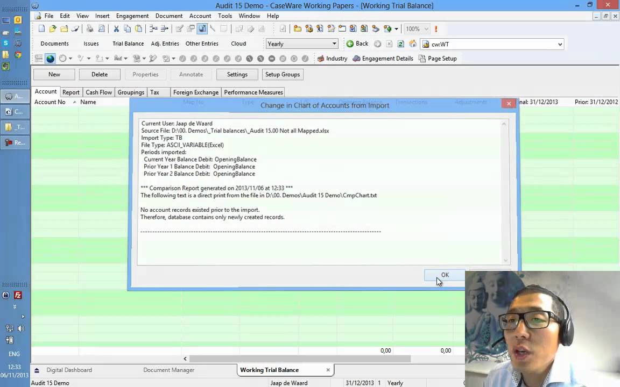Click the horizontal scrollbar left arrow
Screen dimensions: 620x387
(185, 359)
